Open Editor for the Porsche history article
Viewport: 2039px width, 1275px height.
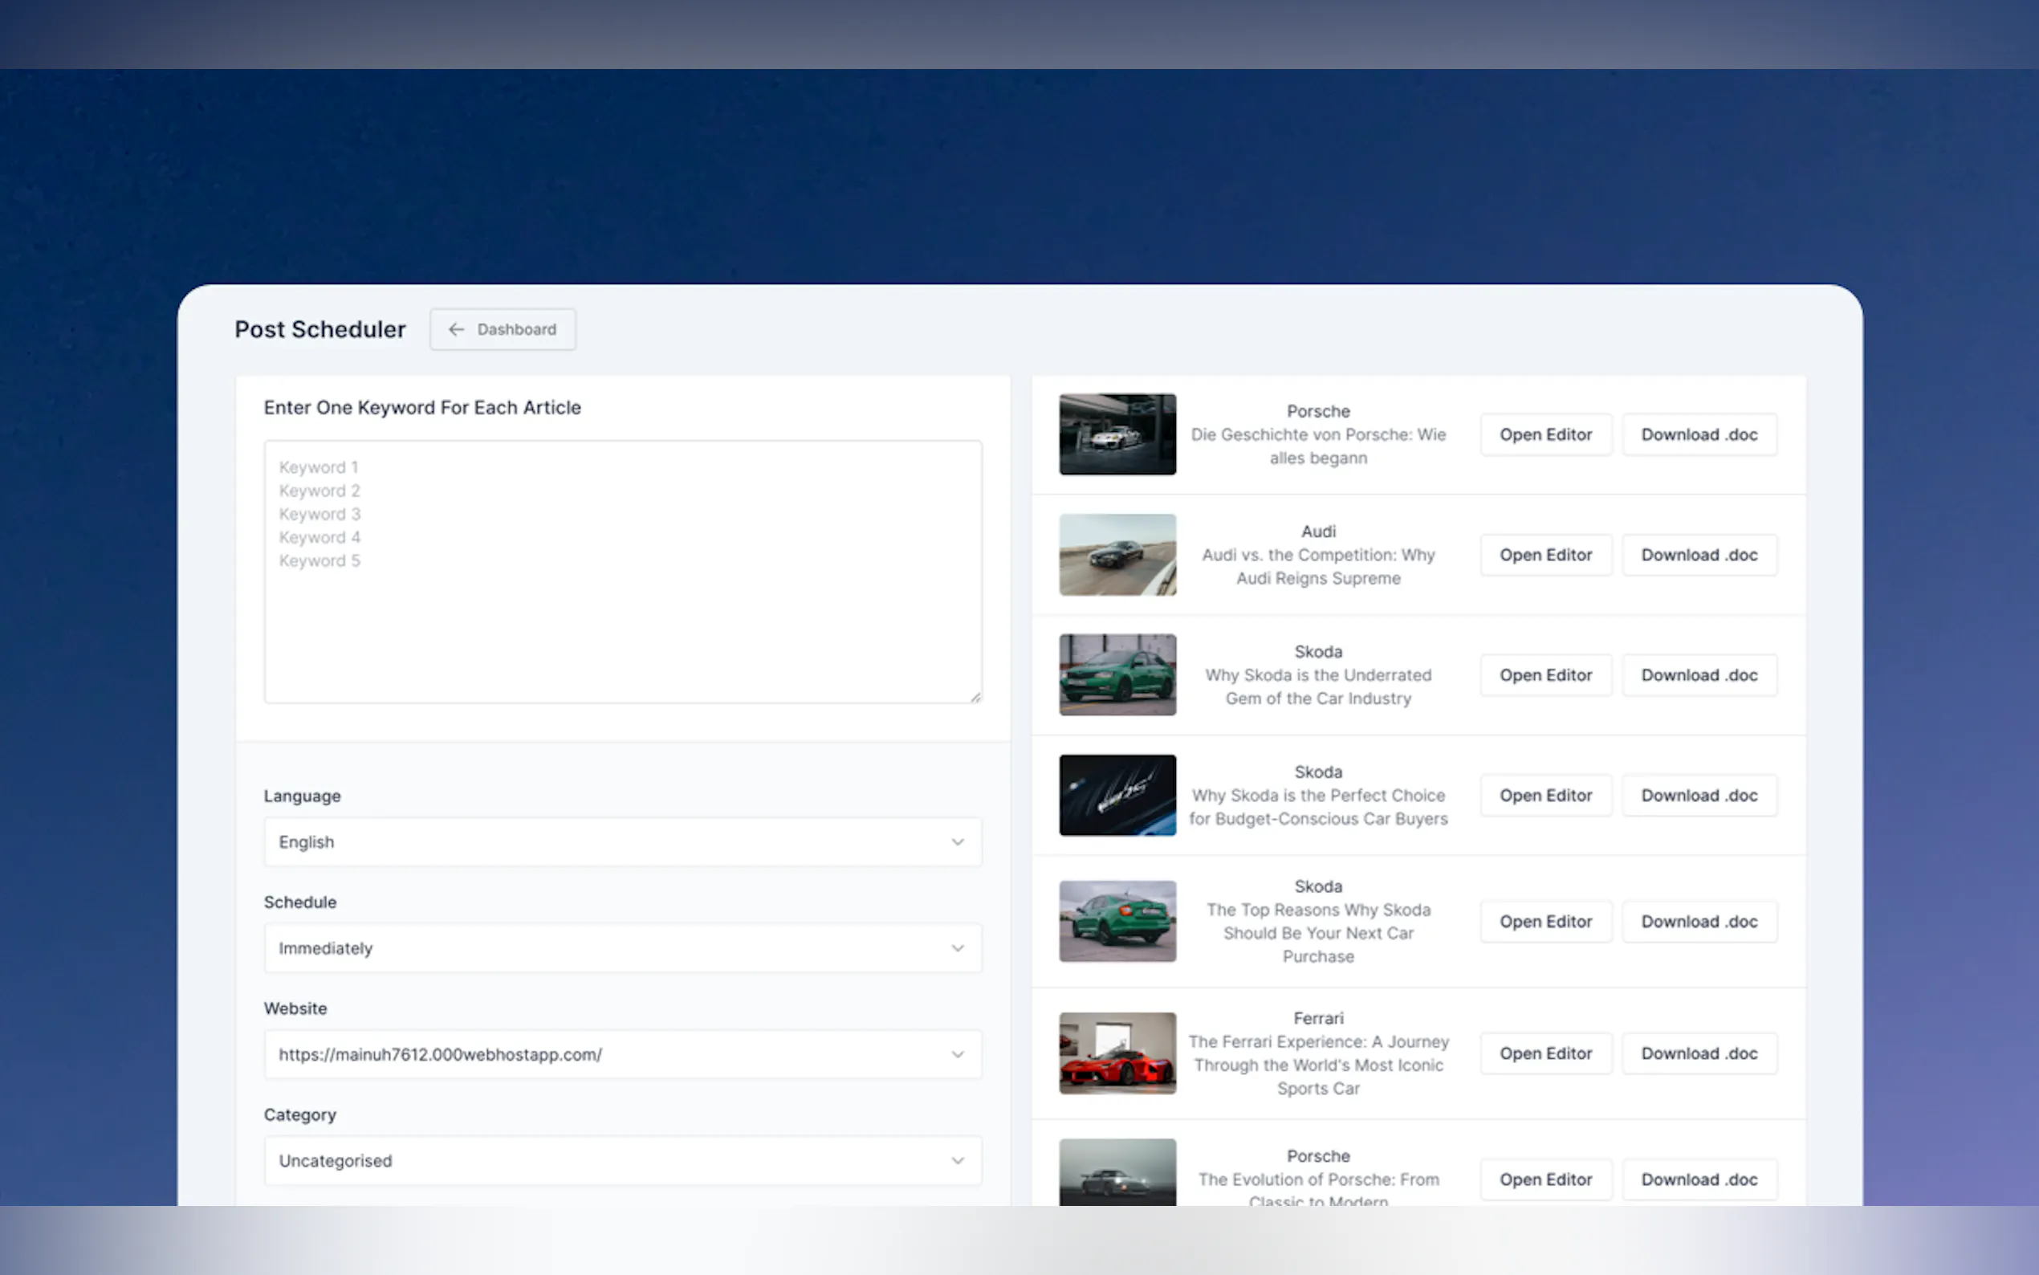point(1545,434)
